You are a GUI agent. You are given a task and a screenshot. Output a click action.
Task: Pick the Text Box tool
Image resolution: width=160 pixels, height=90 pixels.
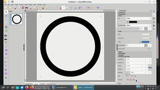(6, 27)
